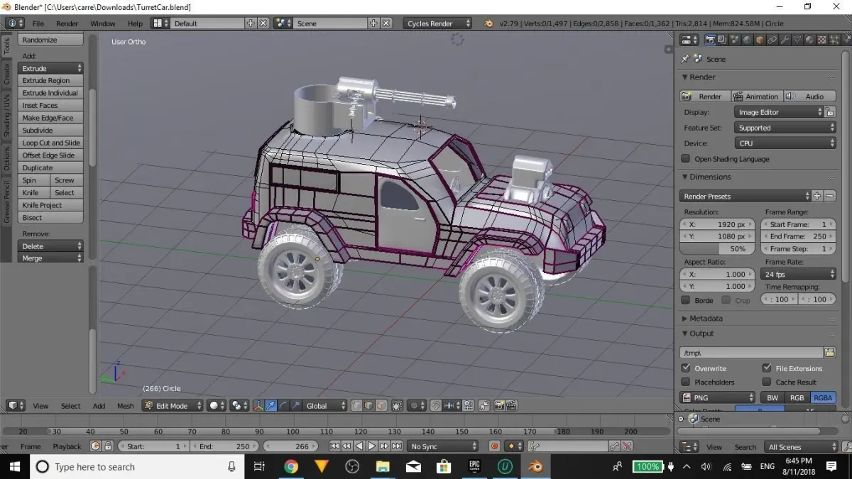Open the Render Presets dropdown
This screenshot has width=852, height=479.
(x=745, y=196)
